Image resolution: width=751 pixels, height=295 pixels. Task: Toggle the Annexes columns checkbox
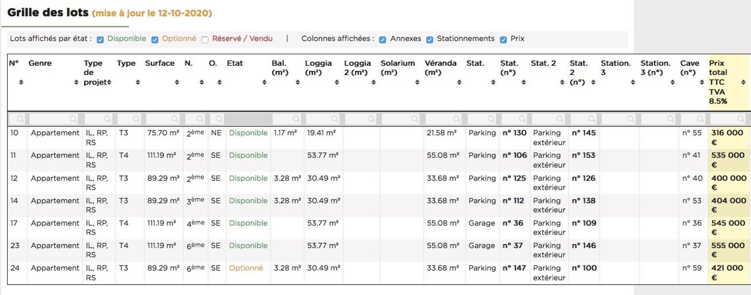click(x=383, y=40)
